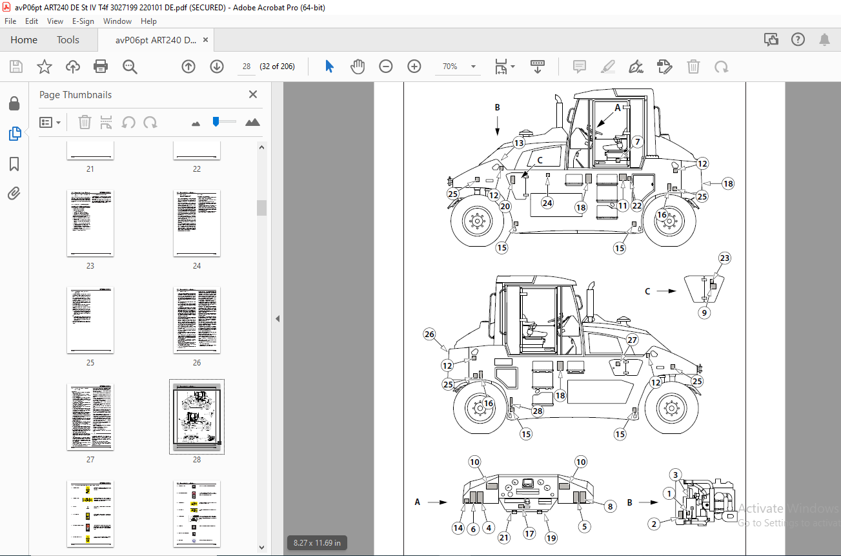
Task: Print the document using the printer icon
Action: click(x=101, y=67)
